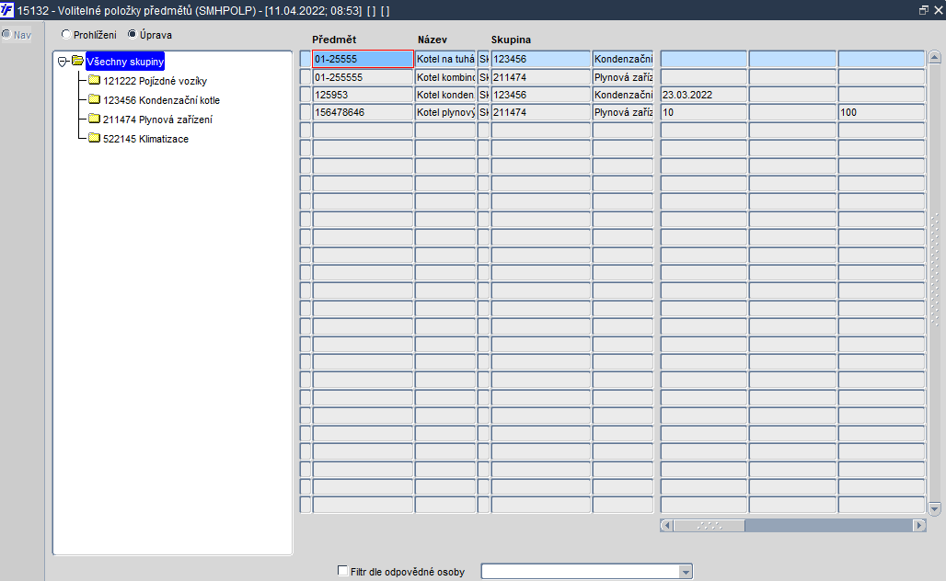Click the restore window icon in title bar
The image size is (946, 581).
click(x=923, y=10)
